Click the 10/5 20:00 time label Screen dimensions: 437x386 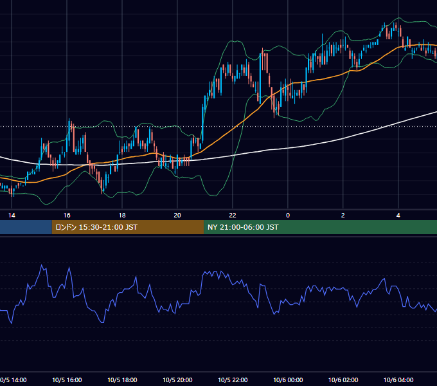point(177,380)
